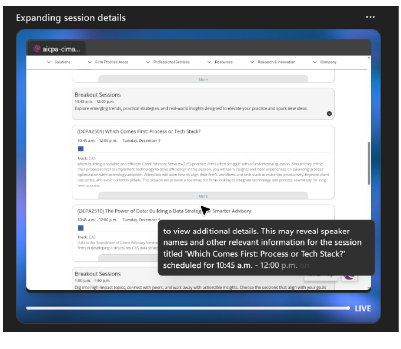This screenshot has width=401, height=349.
Task: Click More under Process or Tech Stack session
Action: [x=203, y=196]
